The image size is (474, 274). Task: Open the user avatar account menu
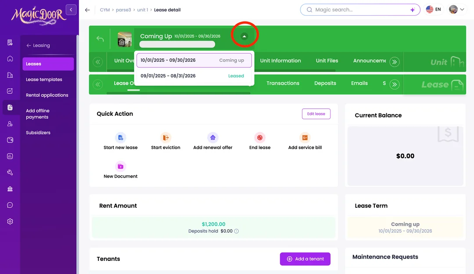point(456,10)
